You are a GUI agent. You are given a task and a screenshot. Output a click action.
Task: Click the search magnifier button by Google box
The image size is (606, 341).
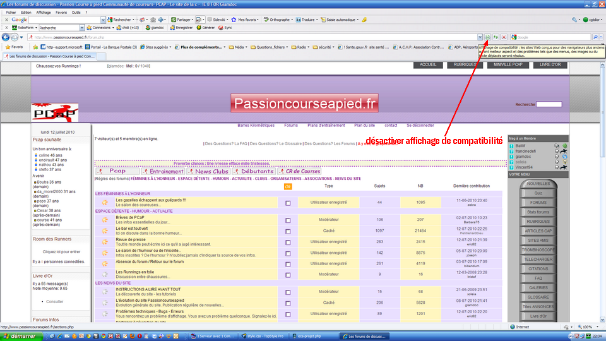click(x=595, y=37)
